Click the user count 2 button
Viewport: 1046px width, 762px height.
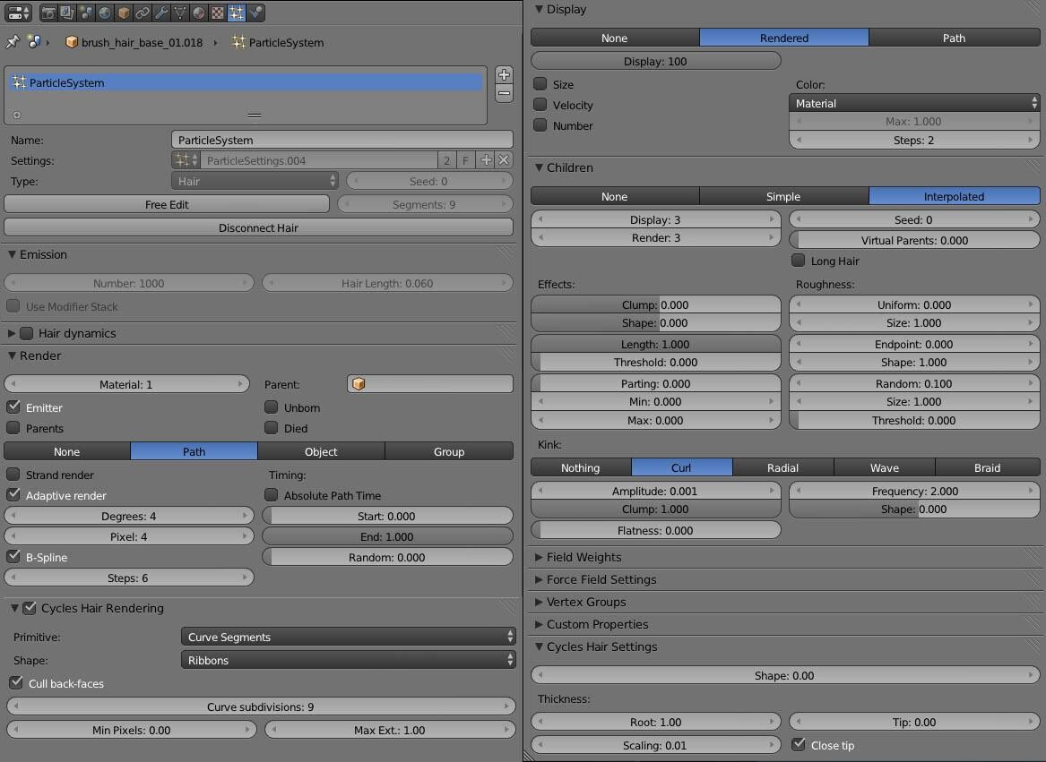pos(447,160)
